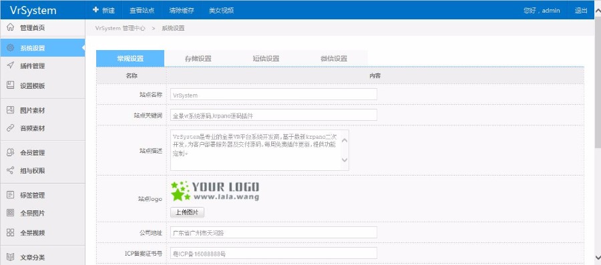This screenshot has height=265, width=601.
Task: Click the home icon beside 管理首页
Action: (10, 27)
